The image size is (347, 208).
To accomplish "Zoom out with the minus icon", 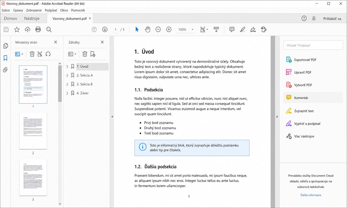I will tap(158, 29).
